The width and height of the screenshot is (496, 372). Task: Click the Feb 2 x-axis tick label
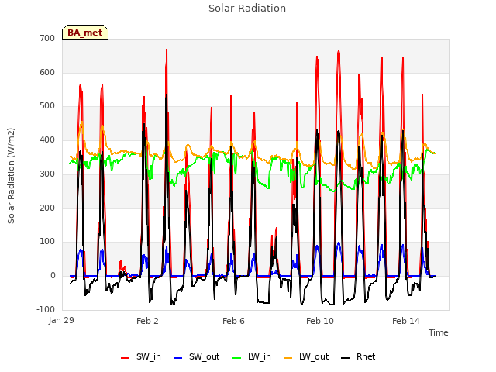click(x=147, y=321)
